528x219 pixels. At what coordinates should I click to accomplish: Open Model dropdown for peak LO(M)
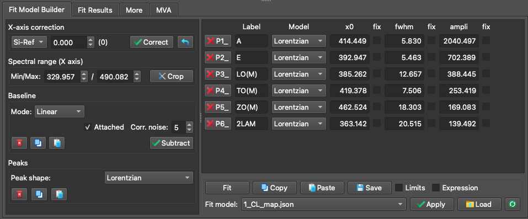[x=299, y=74]
